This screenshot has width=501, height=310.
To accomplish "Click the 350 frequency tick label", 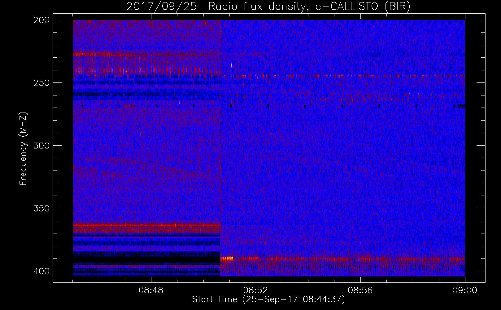I will (41, 208).
